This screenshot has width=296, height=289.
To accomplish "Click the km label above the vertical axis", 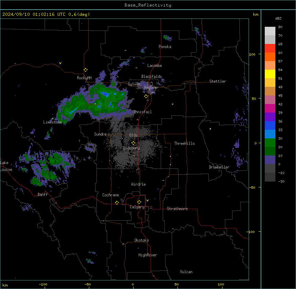I will point(255,14).
